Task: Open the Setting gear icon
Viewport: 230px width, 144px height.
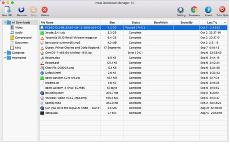Action: coord(181,10)
